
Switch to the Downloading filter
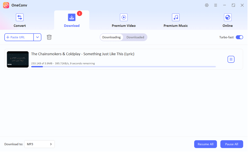(112, 37)
